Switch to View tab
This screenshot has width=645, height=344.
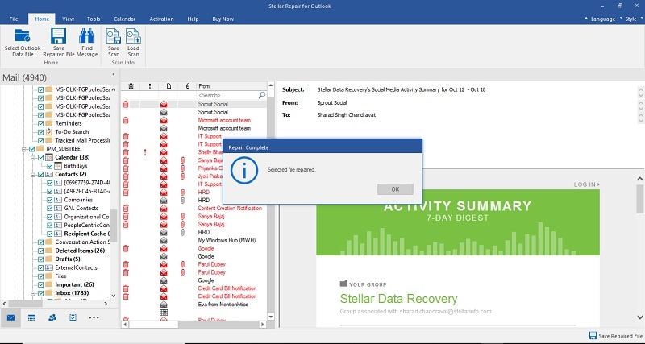pyautogui.click(x=69, y=19)
